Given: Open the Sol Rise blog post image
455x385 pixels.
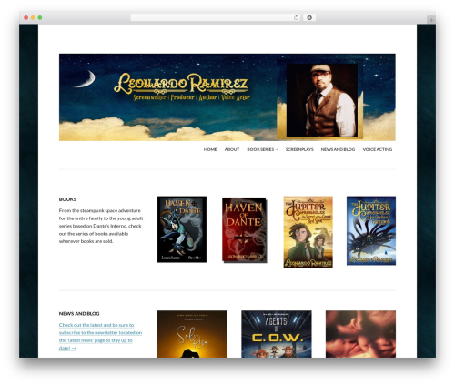Looking at the screenshot, I should pyautogui.click(x=192, y=334).
